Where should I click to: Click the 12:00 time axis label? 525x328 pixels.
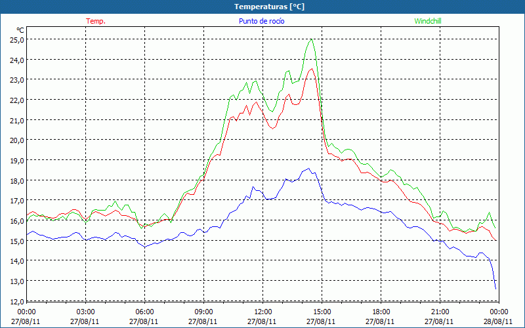click(263, 312)
